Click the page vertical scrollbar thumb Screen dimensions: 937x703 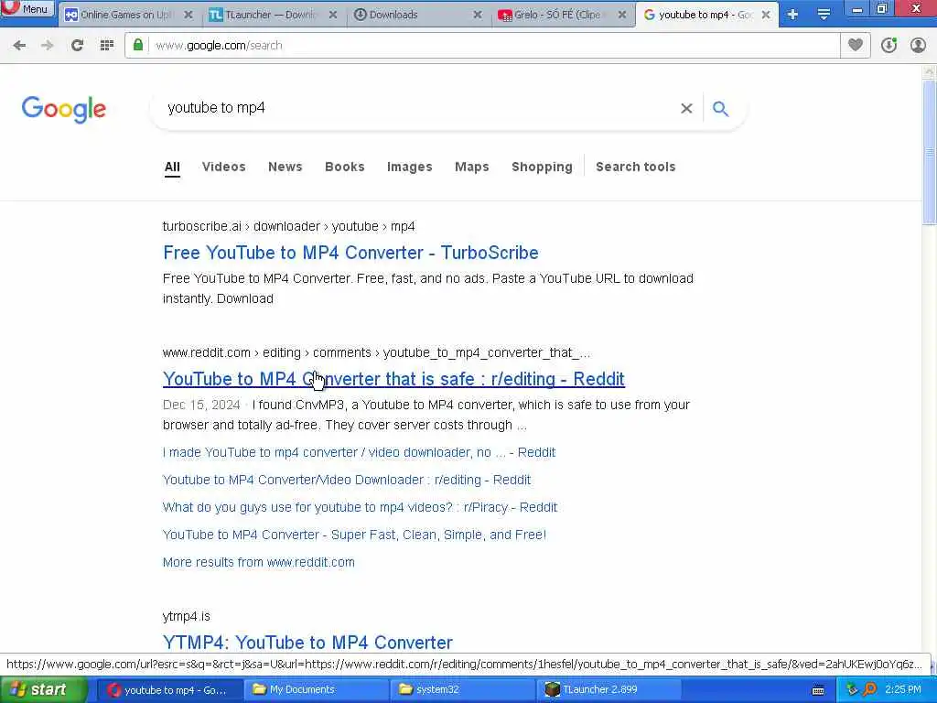pos(929,153)
